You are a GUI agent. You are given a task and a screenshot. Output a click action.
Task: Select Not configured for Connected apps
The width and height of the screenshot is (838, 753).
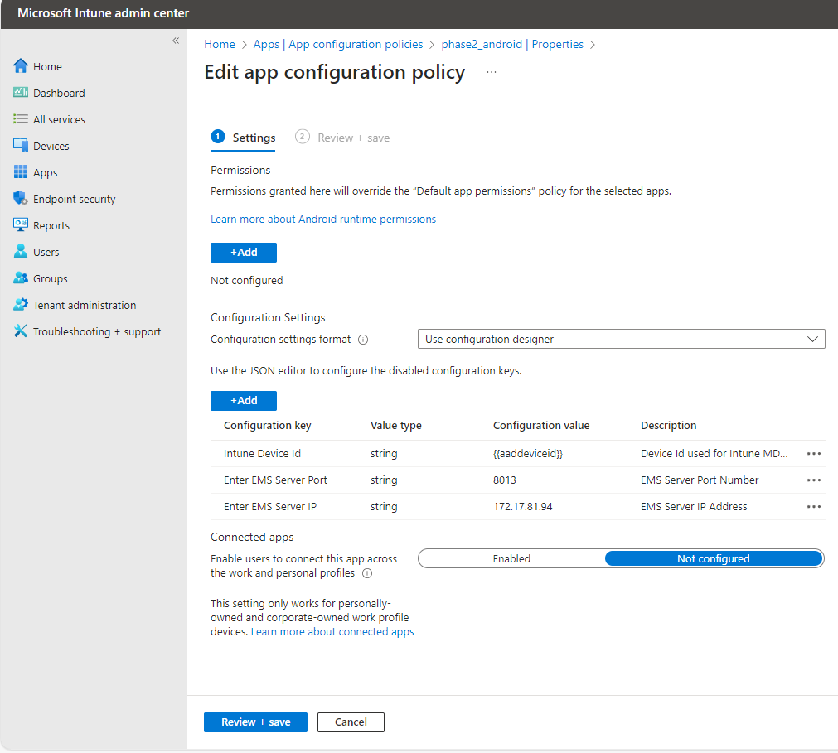(x=713, y=559)
